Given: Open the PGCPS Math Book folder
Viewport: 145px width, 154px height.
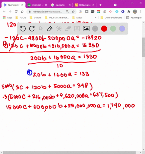Looking at the screenshot, I should pos(57,18).
